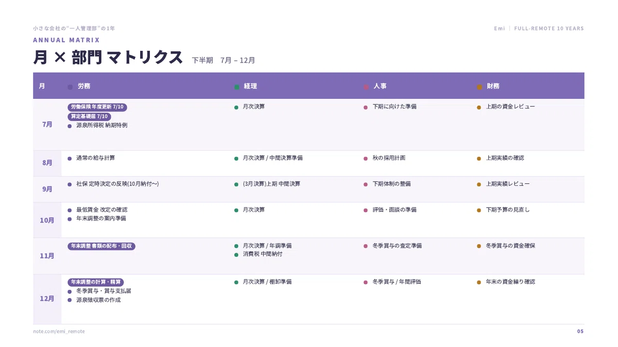Image resolution: width=618 pixels, height=347 pixels.
Task: Click 月次決算 / 棚卸準備 entry
Action: point(267,282)
